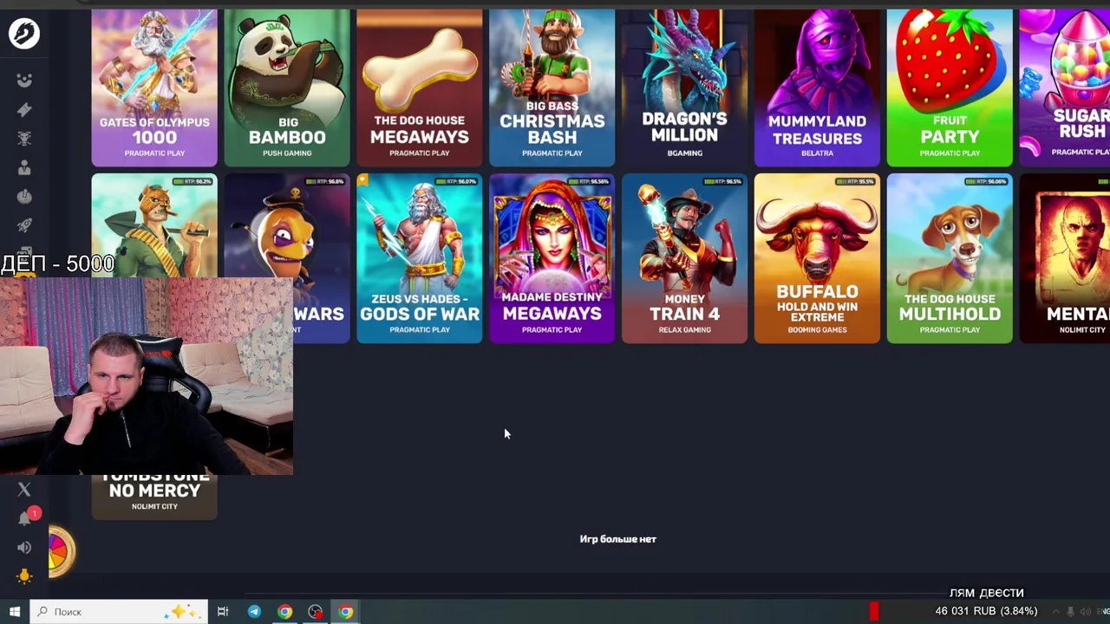1110x624 pixels.
Task: Launch Fruit Party slot
Action: pyautogui.click(x=950, y=88)
